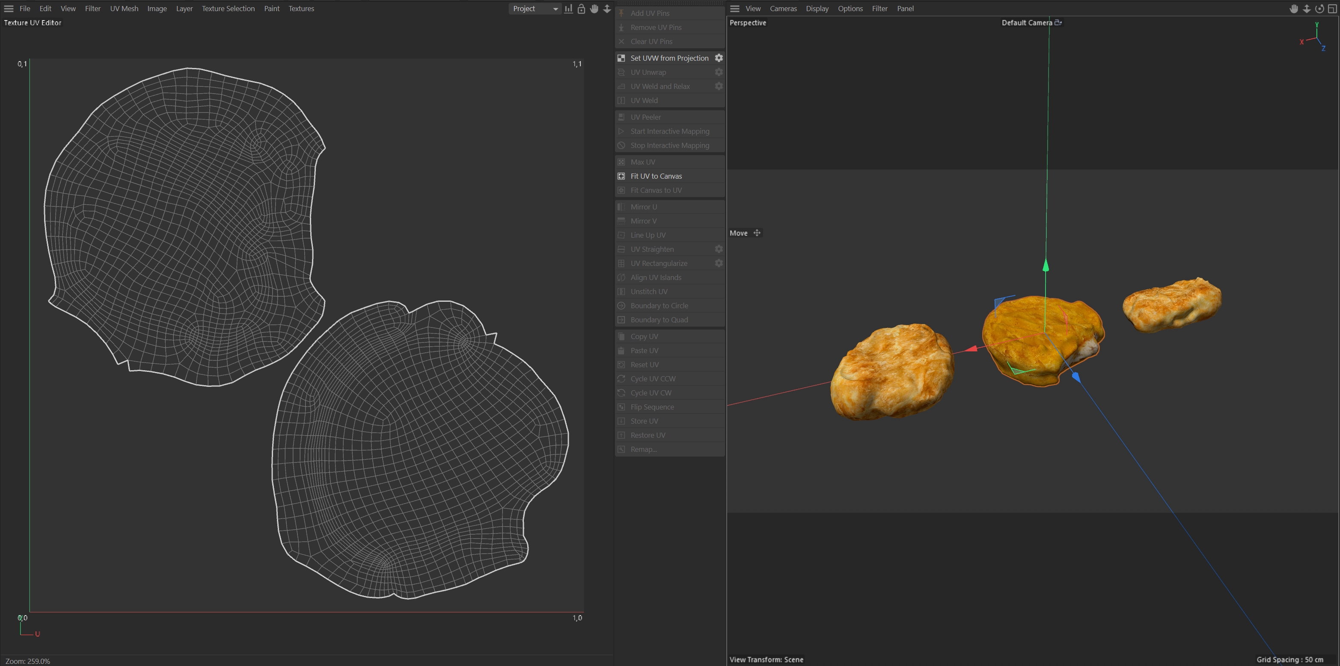1340x666 pixels.
Task: Click the histogram icon beside Project dropdown
Action: click(568, 8)
